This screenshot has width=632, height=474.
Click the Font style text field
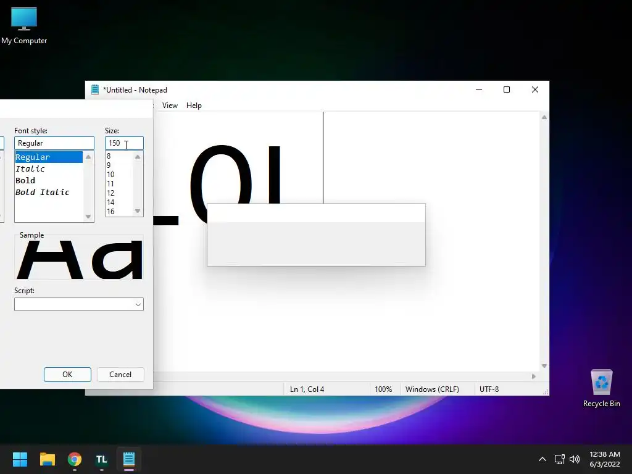[54, 143]
